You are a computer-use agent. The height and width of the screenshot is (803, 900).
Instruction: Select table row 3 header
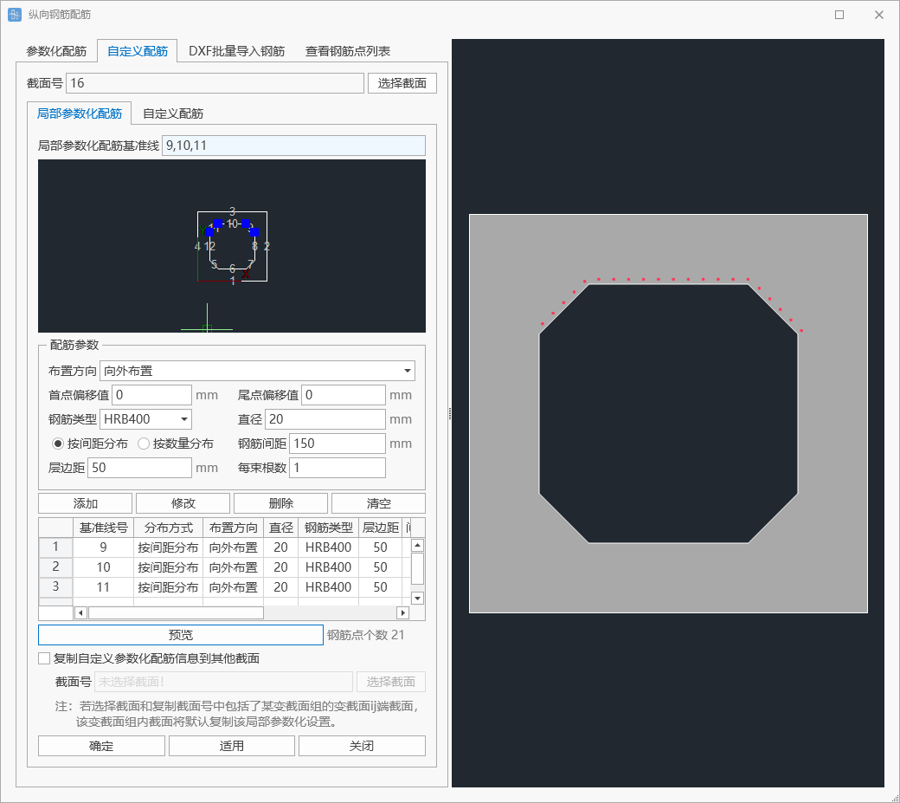tap(55, 586)
